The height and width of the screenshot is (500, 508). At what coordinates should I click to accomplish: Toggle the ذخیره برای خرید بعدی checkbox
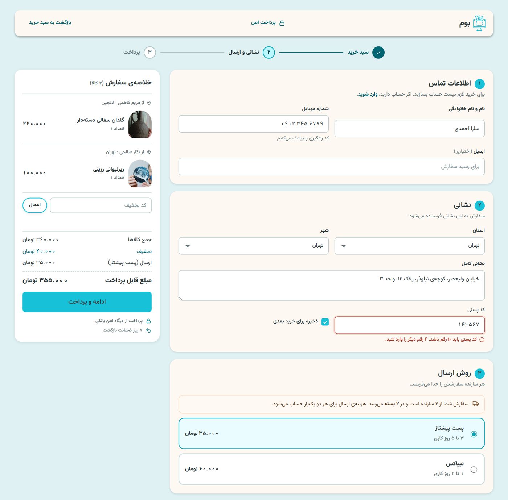tap(325, 322)
